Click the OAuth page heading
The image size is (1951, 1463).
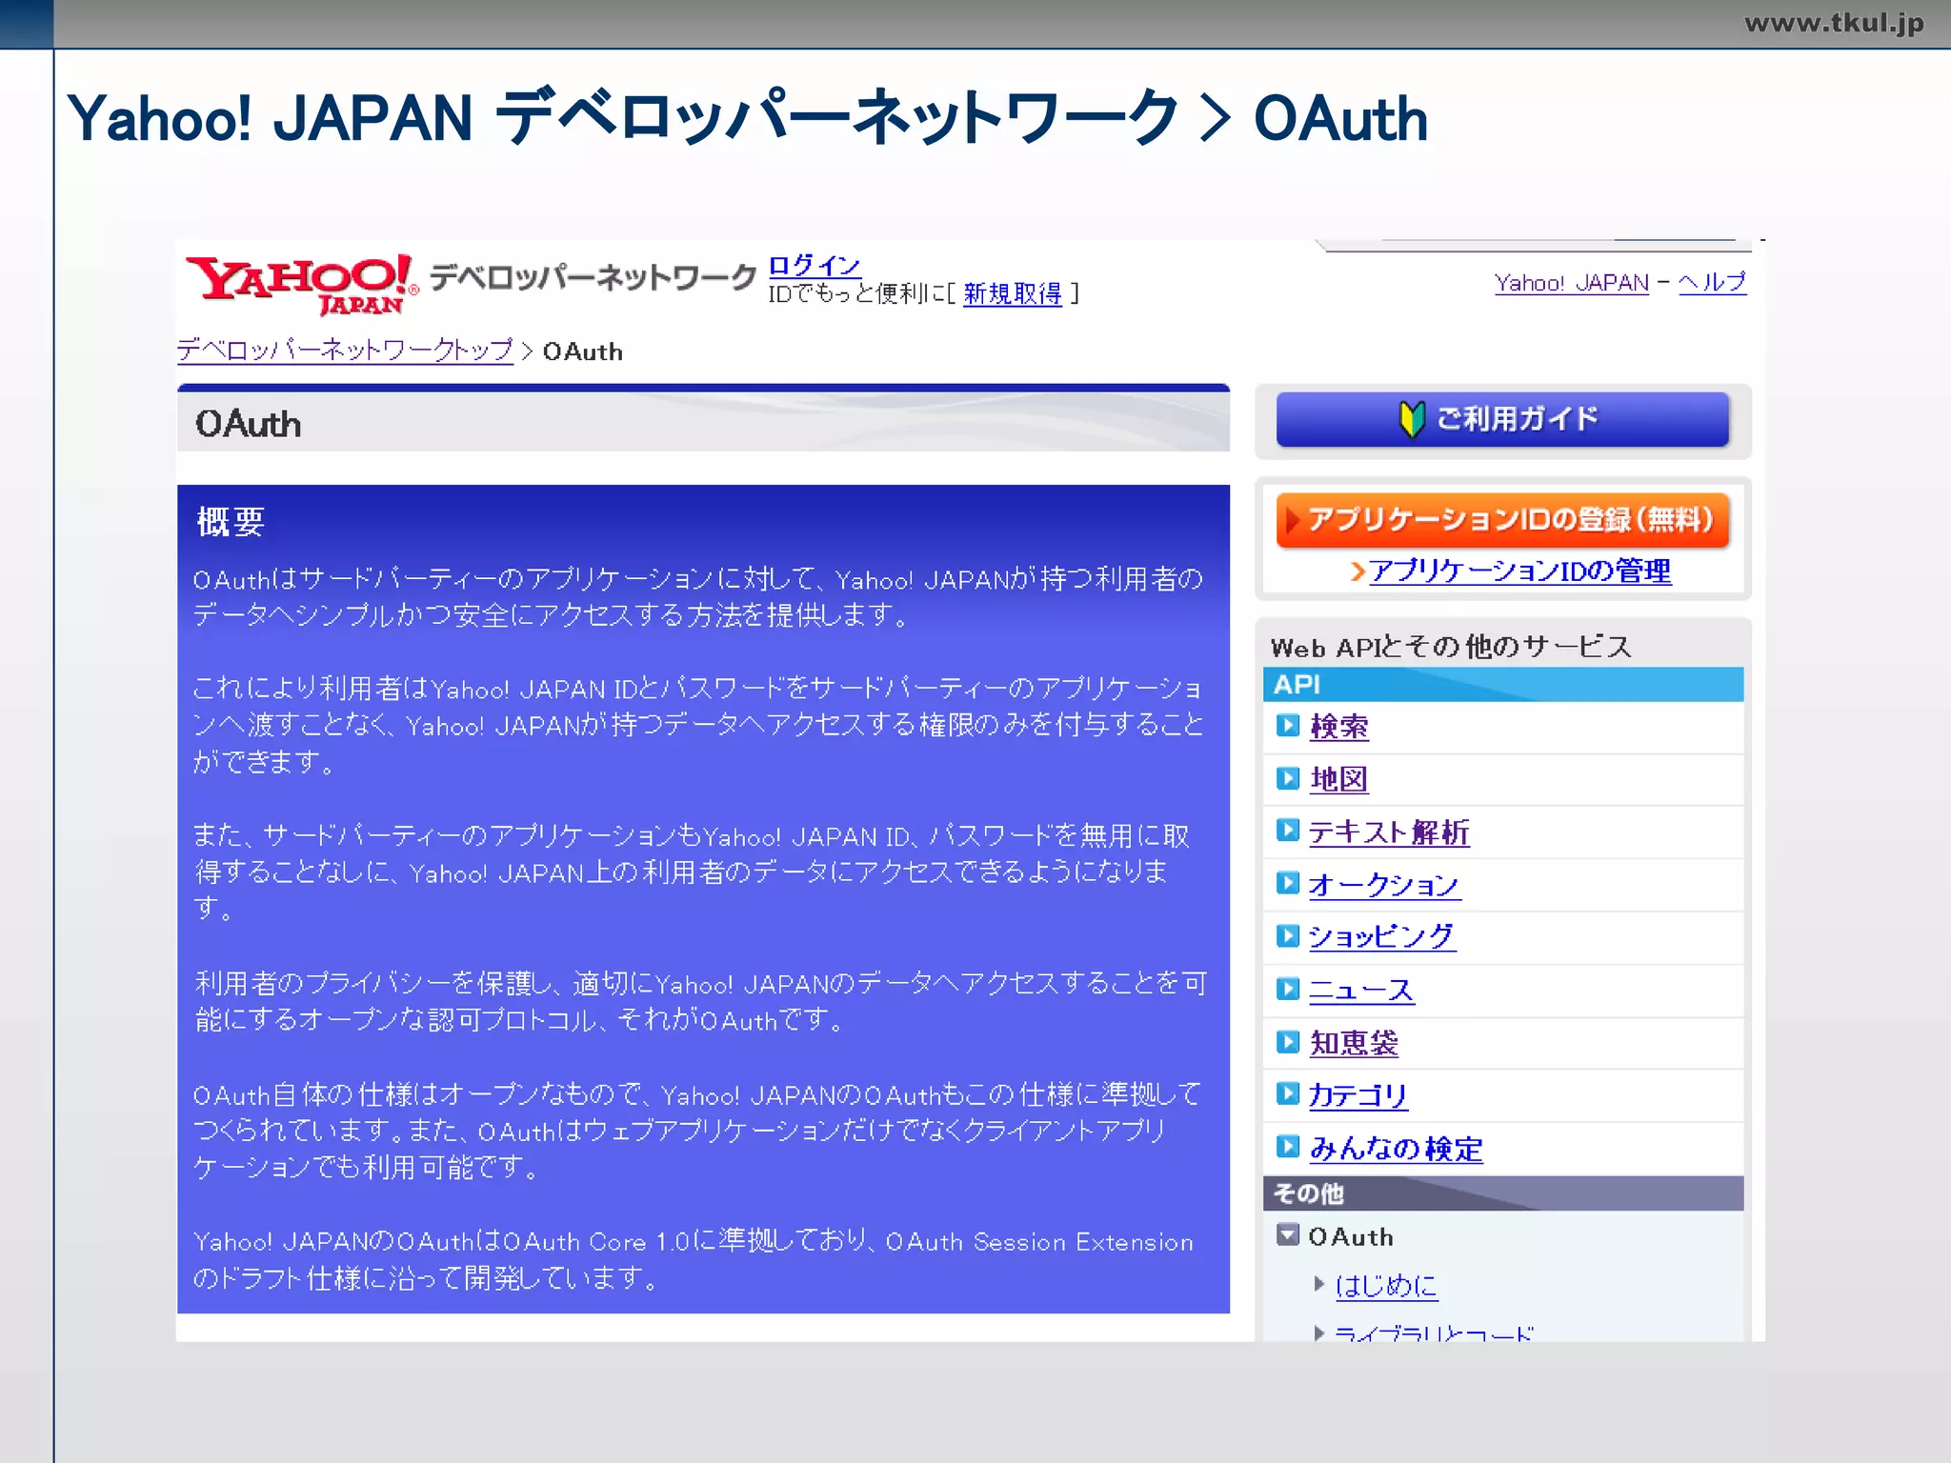(x=248, y=424)
